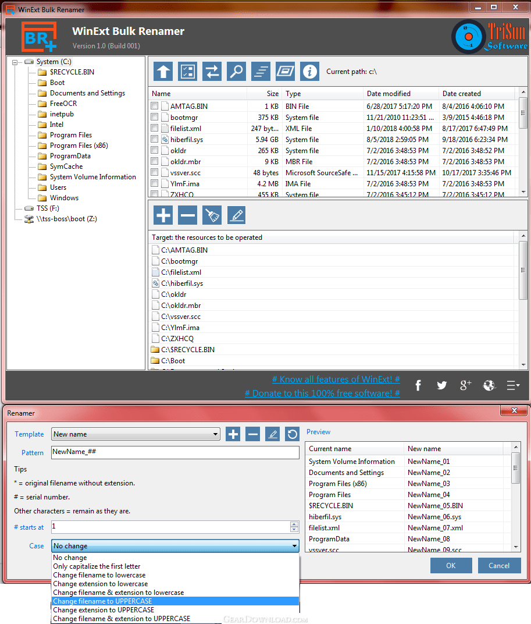Click the text lines toolbar icon

(261, 72)
